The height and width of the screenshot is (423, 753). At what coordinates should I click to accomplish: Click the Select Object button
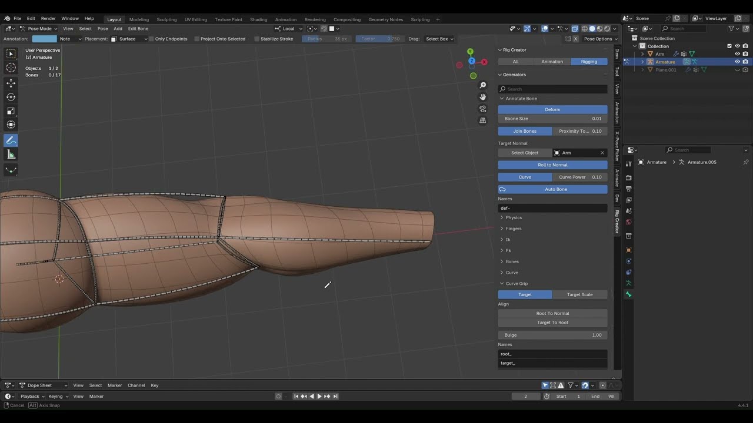point(525,153)
